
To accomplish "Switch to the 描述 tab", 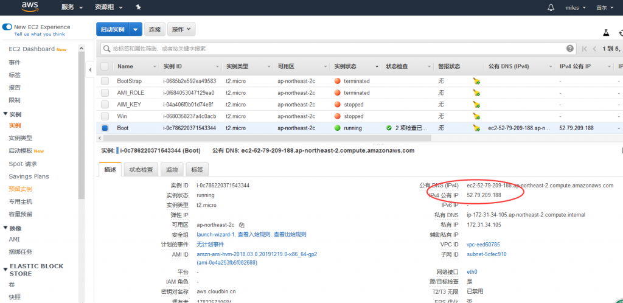I will tap(110, 169).
